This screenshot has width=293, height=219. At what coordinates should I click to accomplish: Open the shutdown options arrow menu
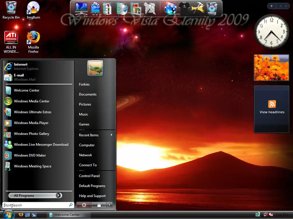pyautogui.click(x=110, y=205)
